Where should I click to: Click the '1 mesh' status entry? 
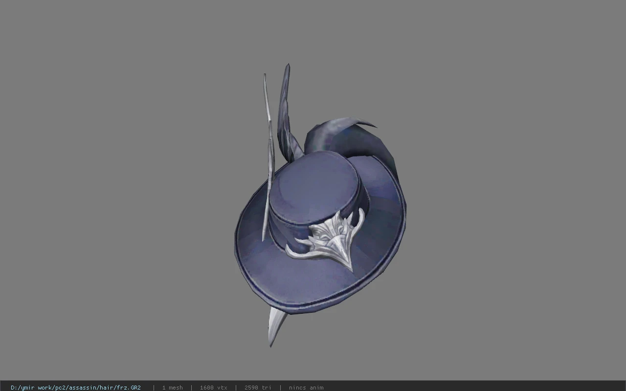click(172, 388)
